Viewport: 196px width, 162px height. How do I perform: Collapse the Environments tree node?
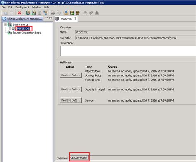tap(5, 24)
